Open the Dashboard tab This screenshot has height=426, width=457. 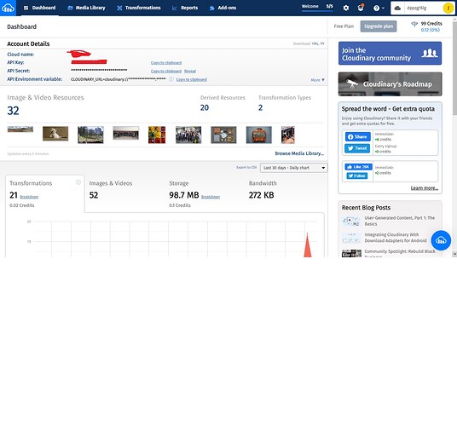point(39,8)
